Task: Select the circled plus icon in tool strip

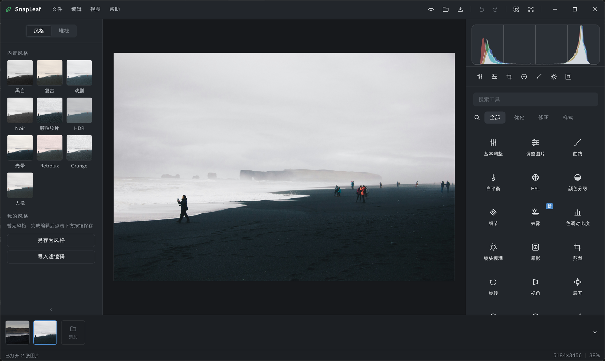Action: (524, 77)
